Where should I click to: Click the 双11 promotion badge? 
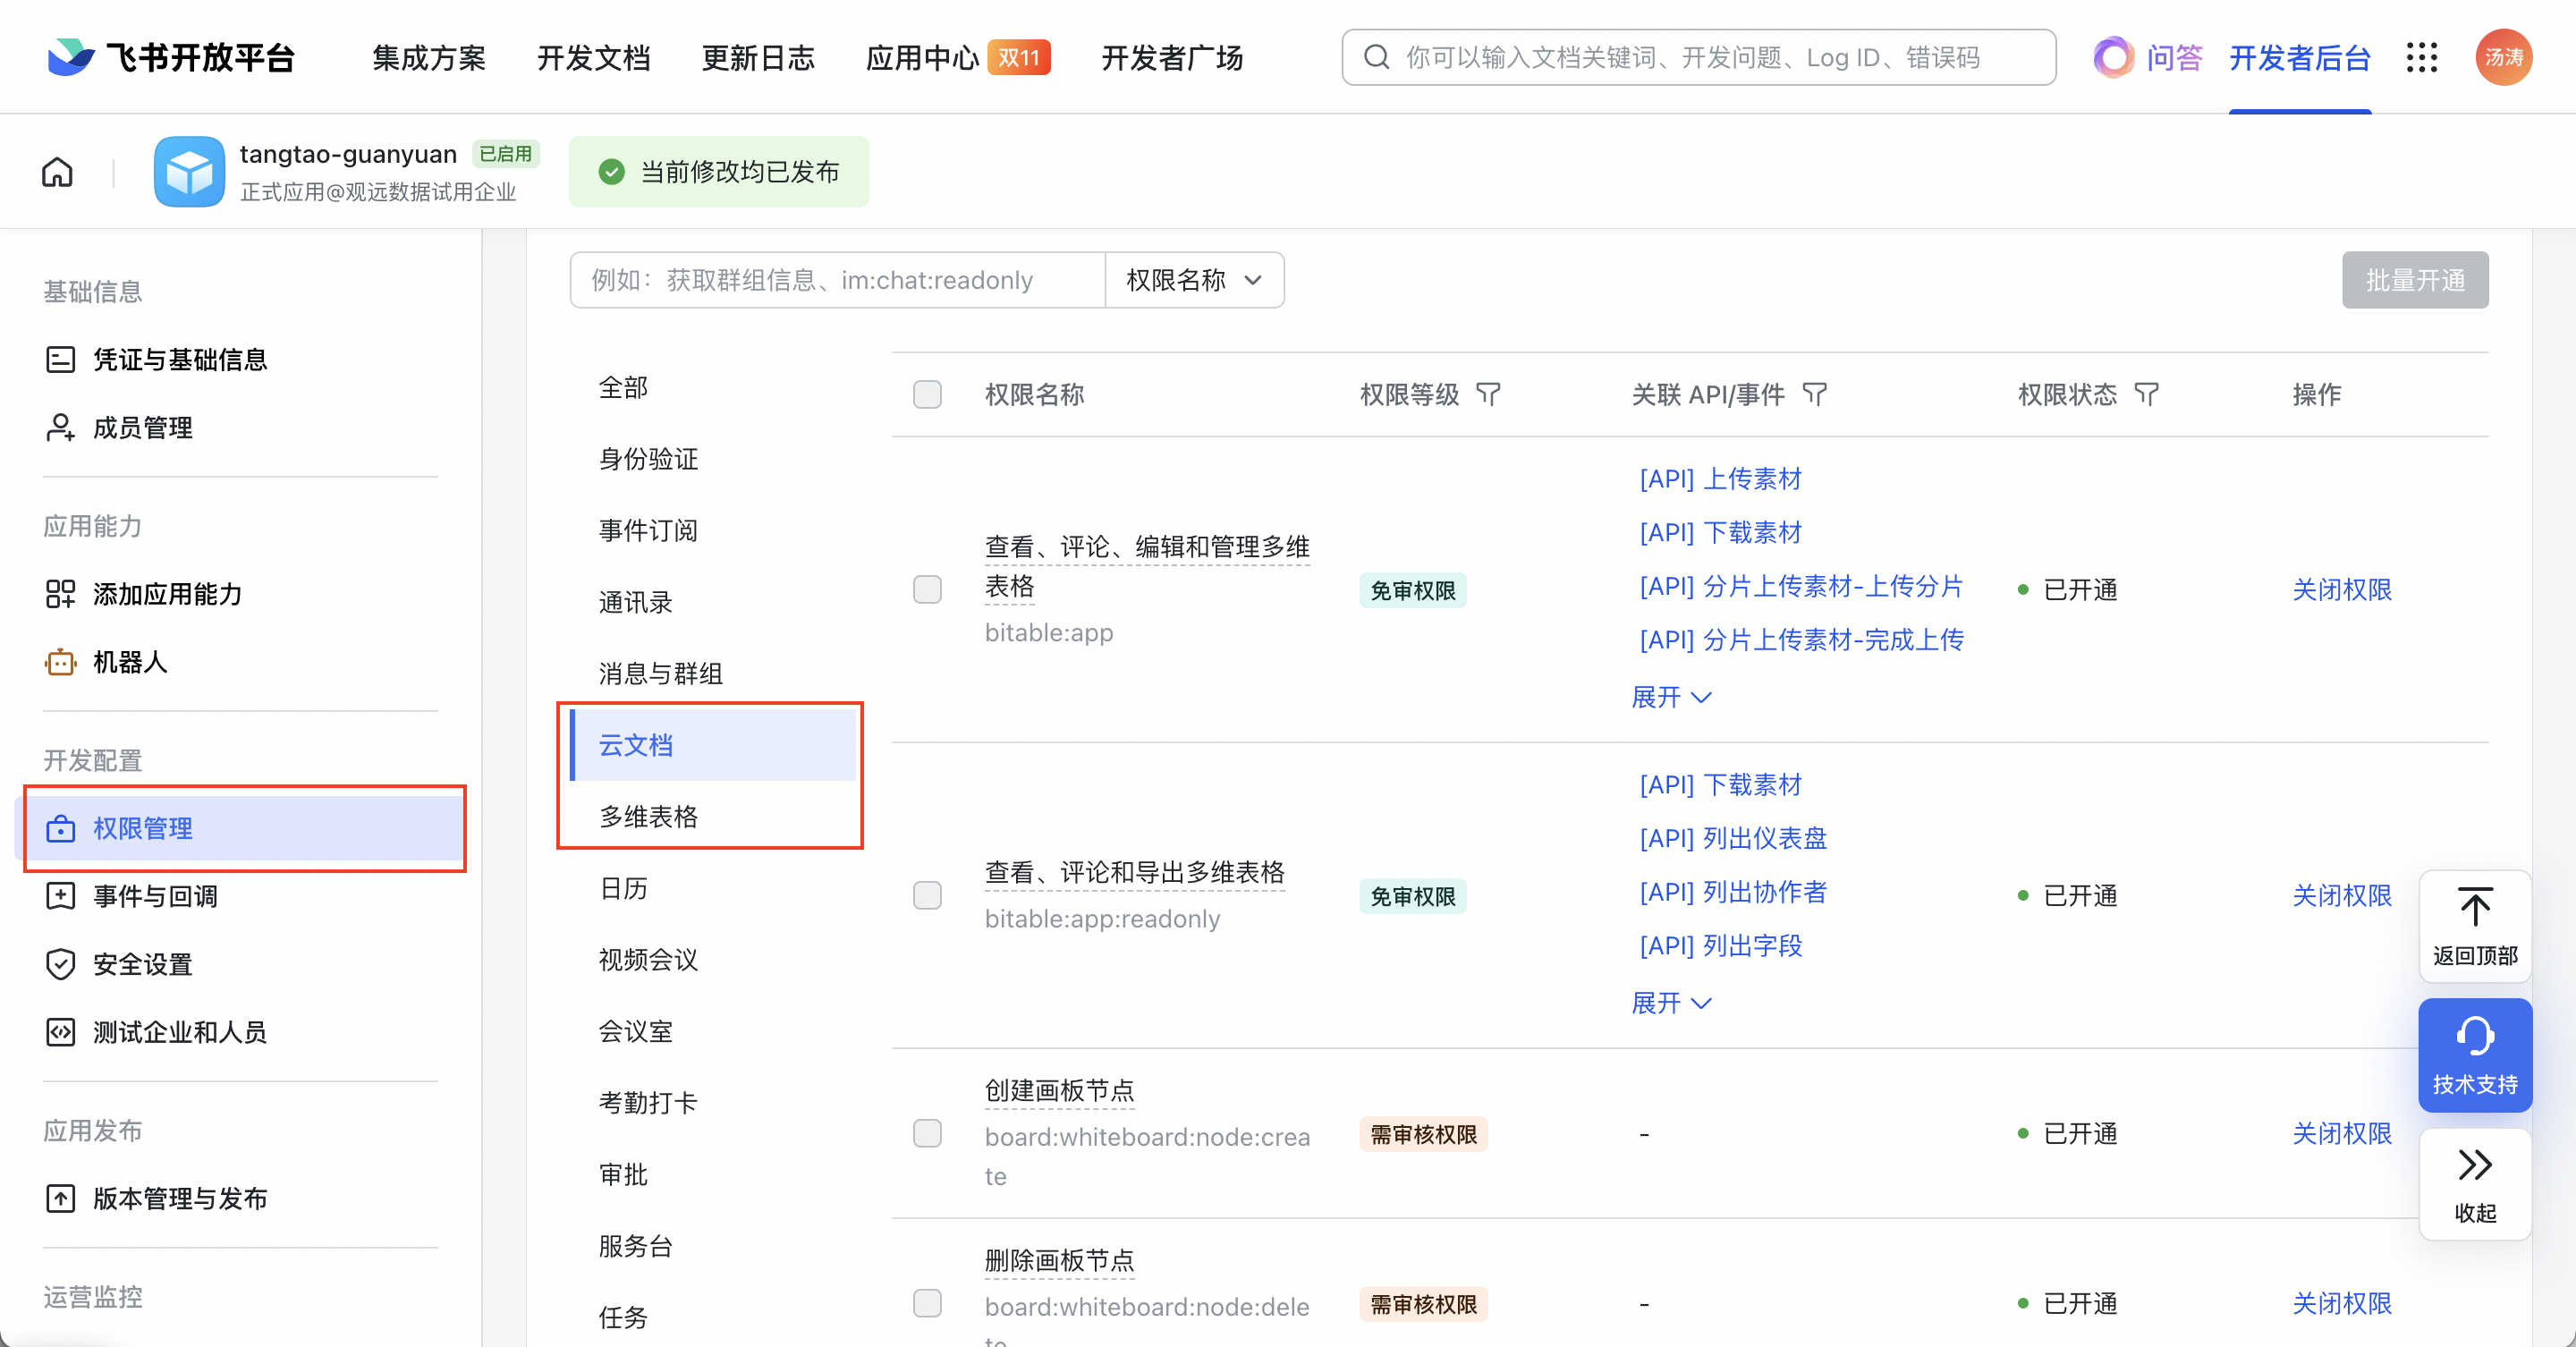tap(1019, 57)
